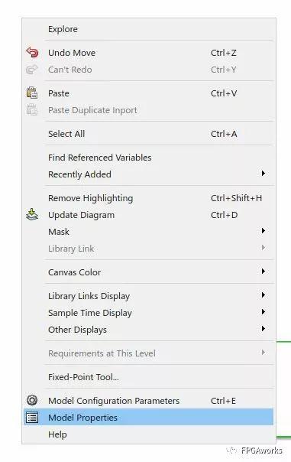
Task: Expand the Other Displays submenu arrow
Action: tap(264, 329)
